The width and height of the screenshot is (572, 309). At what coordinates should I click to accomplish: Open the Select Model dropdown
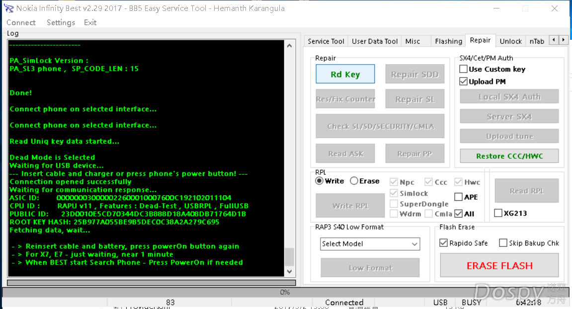370,244
